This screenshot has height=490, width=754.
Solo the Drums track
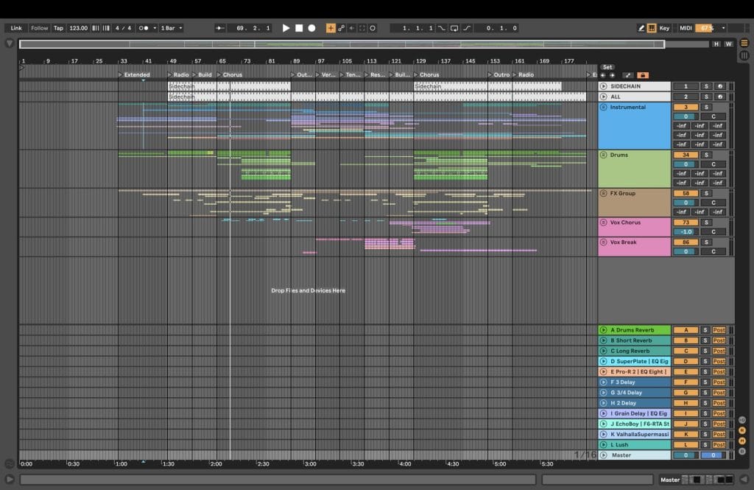click(x=706, y=155)
